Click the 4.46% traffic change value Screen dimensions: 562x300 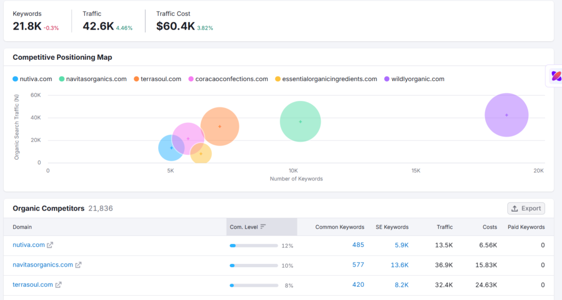coord(125,28)
